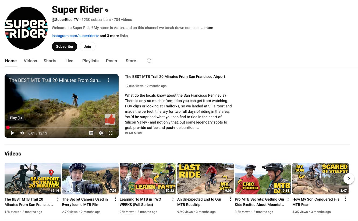
Task: Click the LAST RIDE 9:09 thumbnail
Action: [x=205, y=179]
